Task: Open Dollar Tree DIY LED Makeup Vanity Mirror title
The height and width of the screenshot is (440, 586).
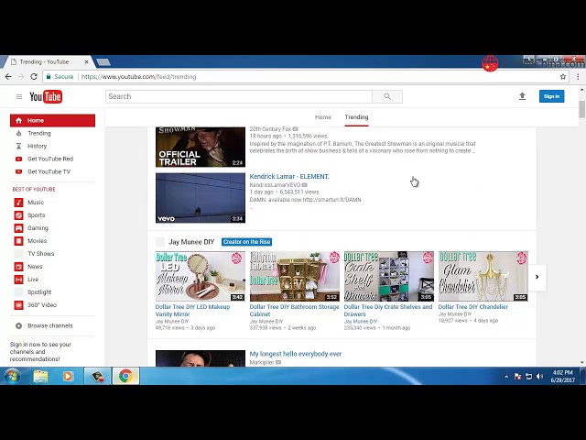Action: coord(193,311)
